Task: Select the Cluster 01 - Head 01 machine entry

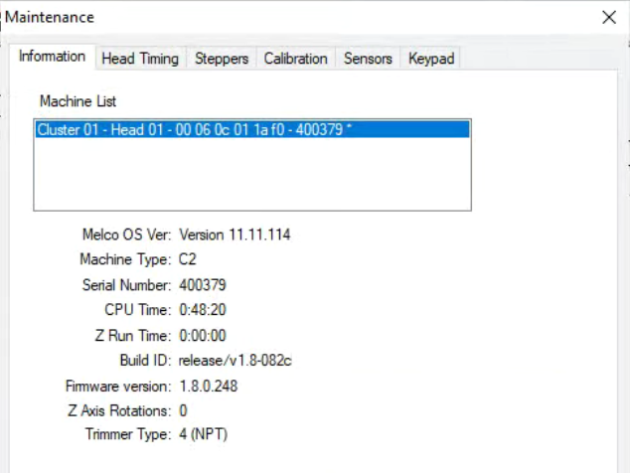Action: tap(252, 130)
